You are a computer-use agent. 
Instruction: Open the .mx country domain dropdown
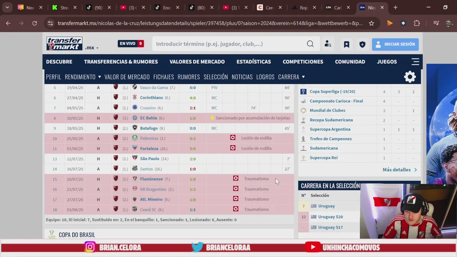click(x=91, y=47)
